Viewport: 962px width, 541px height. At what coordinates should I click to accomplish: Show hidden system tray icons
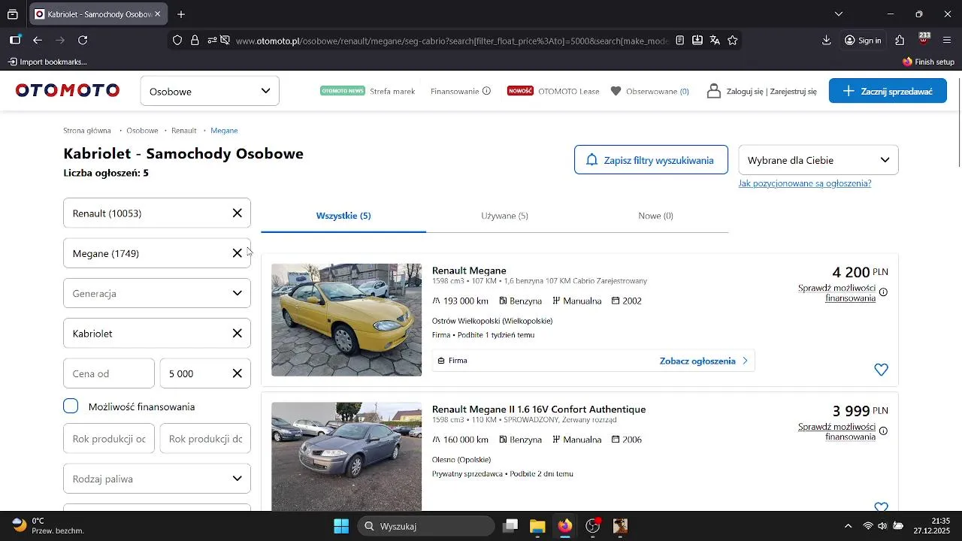[849, 526]
